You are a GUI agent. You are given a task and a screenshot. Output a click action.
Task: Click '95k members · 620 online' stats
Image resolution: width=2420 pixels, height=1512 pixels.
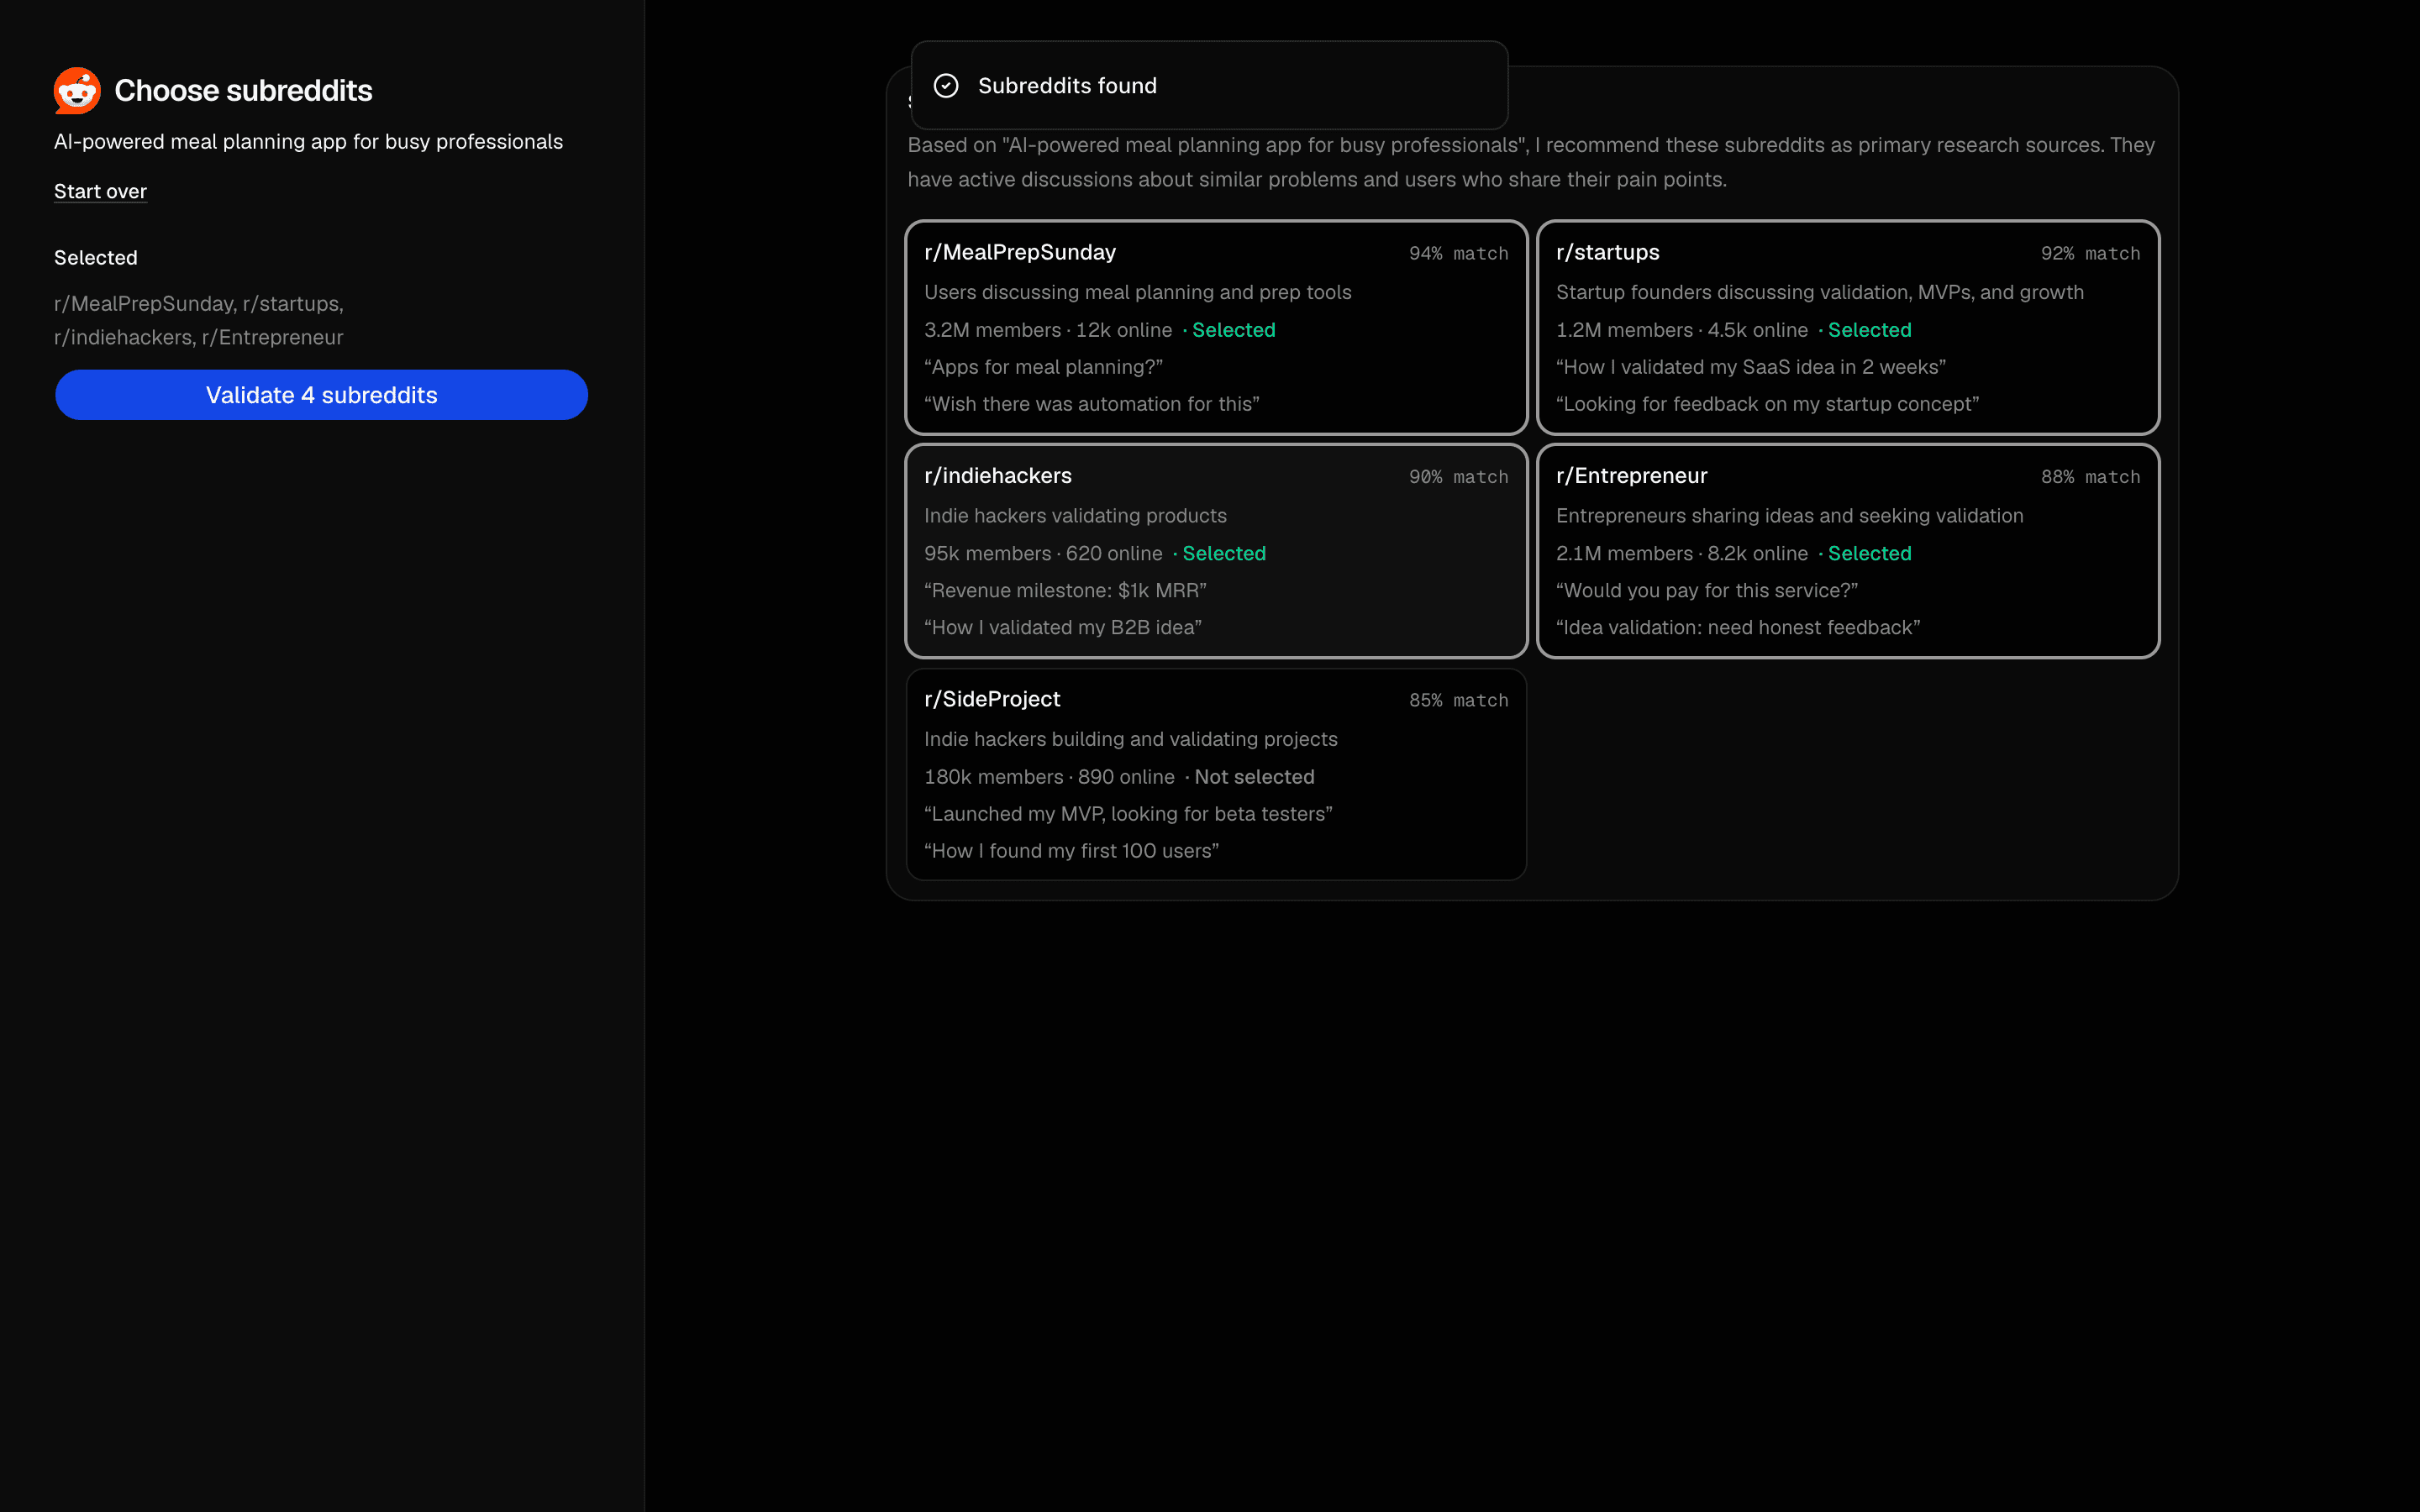(1043, 553)
